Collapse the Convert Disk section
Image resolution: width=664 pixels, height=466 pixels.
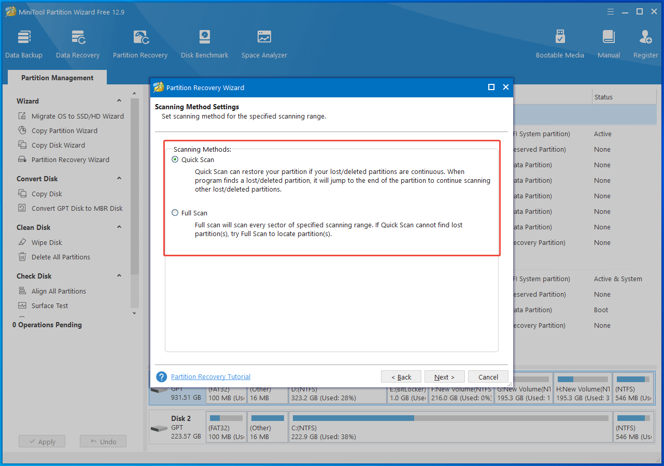coord(119,179)
